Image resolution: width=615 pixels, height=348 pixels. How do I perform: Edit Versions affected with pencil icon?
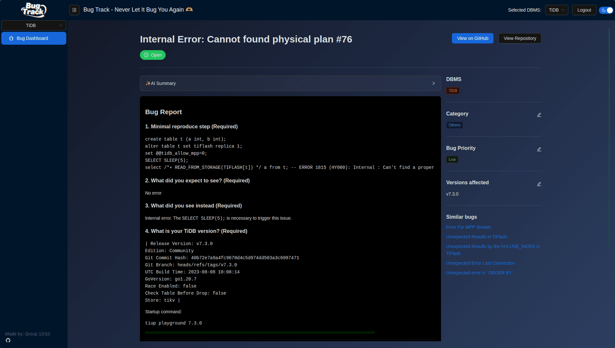pos(539,184)
